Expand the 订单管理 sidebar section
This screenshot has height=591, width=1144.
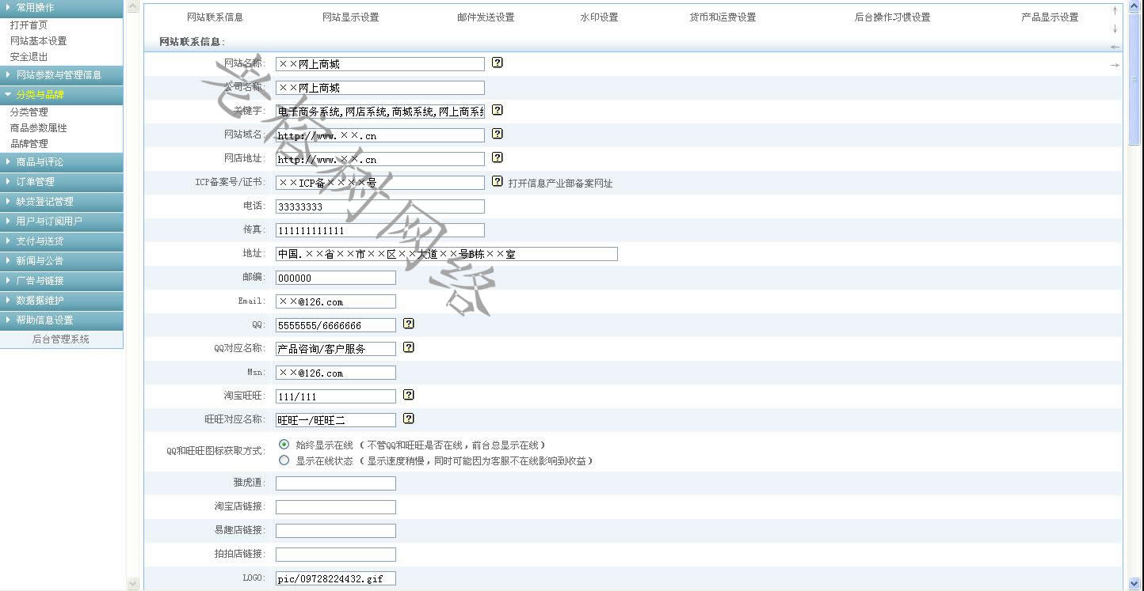pyautogui.click(x=62, y=182)
